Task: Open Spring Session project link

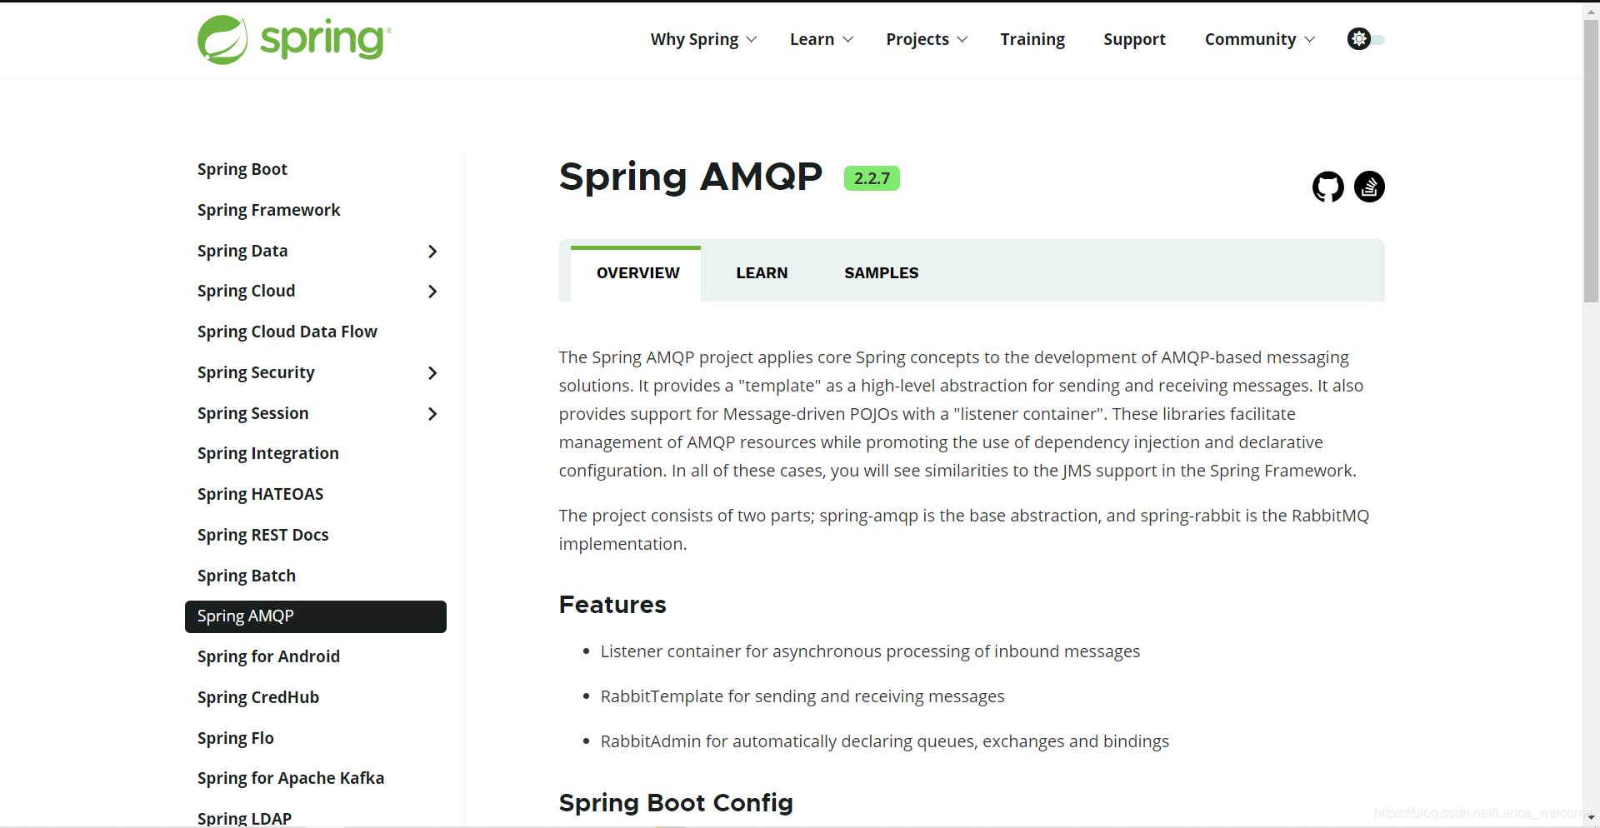Action: click(x=252, y=413)
